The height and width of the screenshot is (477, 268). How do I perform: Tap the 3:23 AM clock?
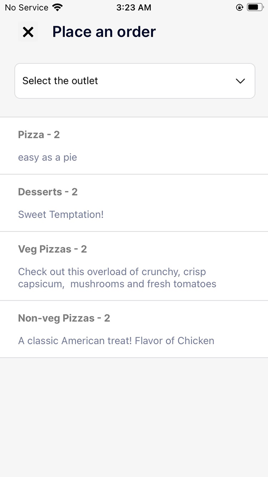[x=134, y=7]
